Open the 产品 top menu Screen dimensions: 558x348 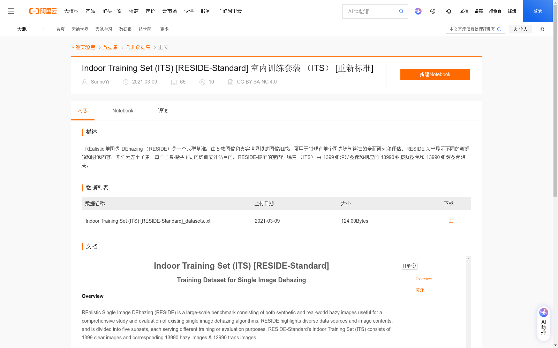point(90,11)
